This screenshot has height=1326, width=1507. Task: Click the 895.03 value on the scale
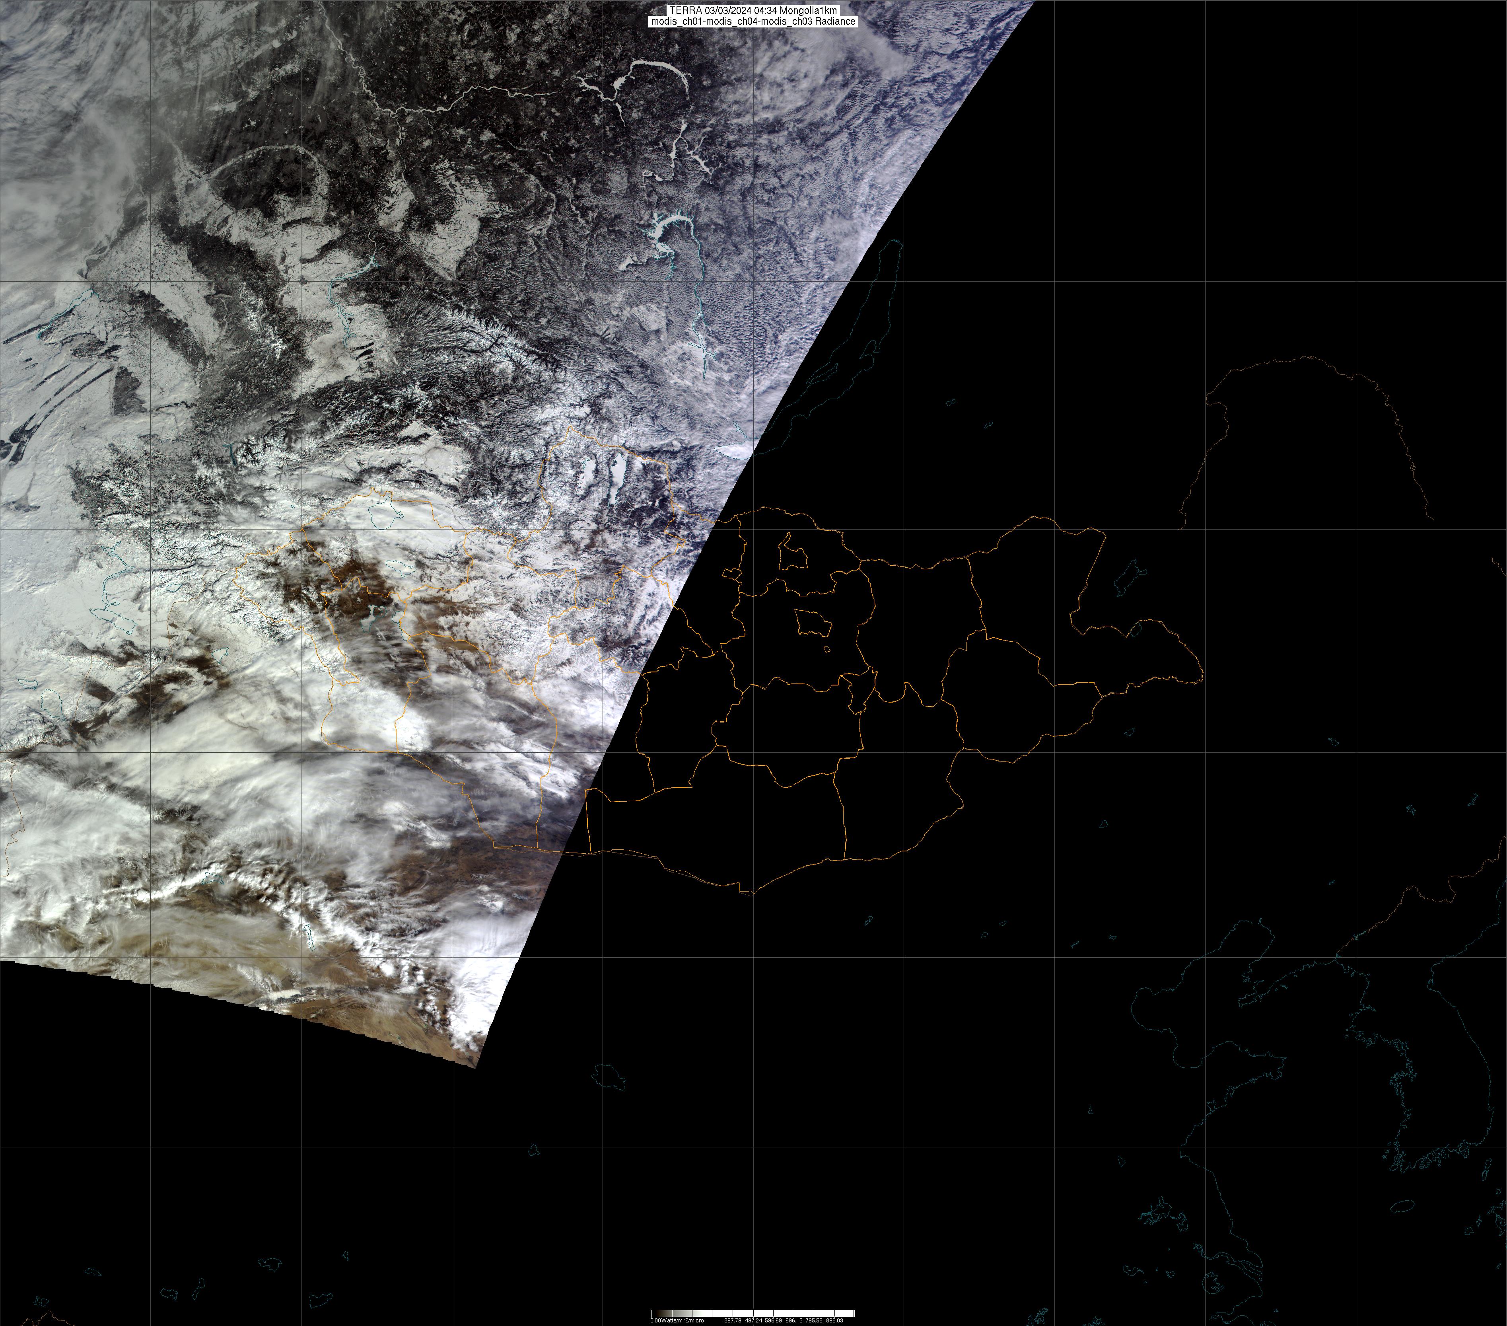point(834,1320)
